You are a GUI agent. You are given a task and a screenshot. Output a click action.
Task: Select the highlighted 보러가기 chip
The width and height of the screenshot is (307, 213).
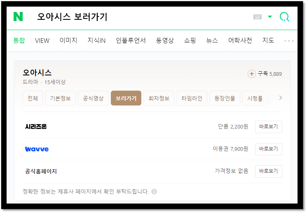pyautogui.click(x=126, y=98)
